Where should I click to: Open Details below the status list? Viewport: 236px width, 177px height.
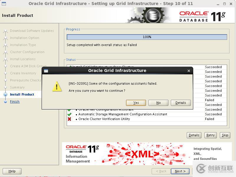click(x=194, y=135)
